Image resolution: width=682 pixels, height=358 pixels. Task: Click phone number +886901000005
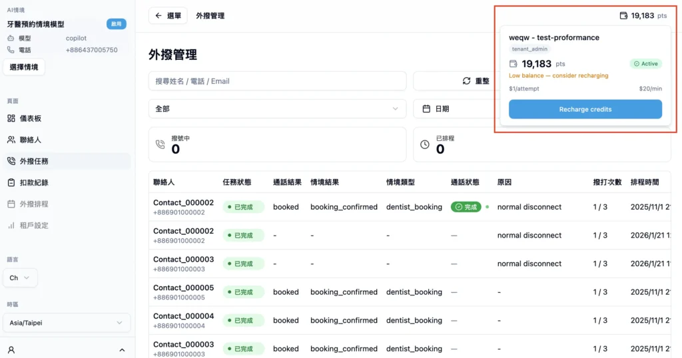click(x=178, y=297)
